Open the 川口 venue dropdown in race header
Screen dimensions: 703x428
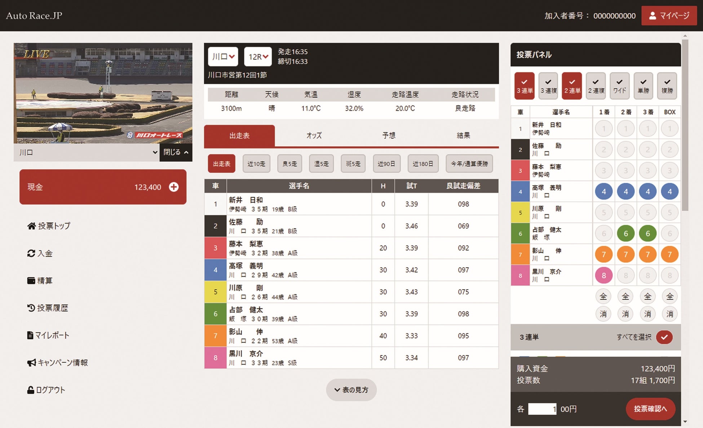point(223,57)
